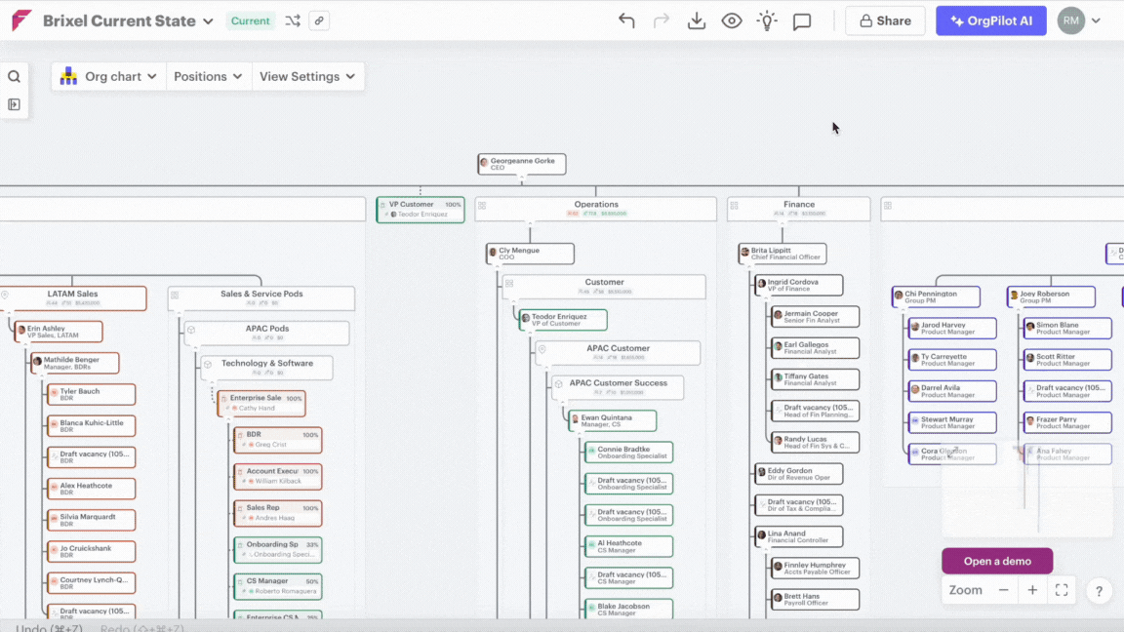Click the RM user avatar
The height and width of the screenshot is (632, 1124).
click(1071, 20)
